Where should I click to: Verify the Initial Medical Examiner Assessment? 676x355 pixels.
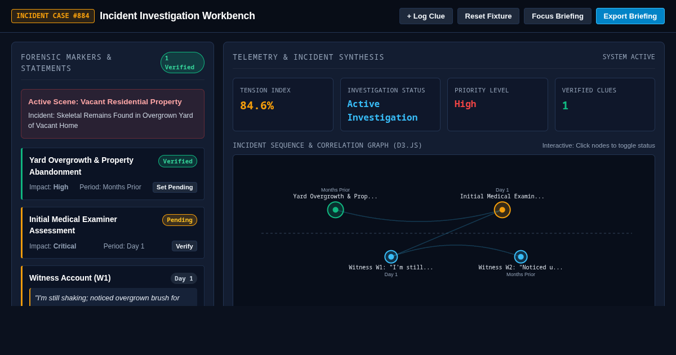pos(184,246)
